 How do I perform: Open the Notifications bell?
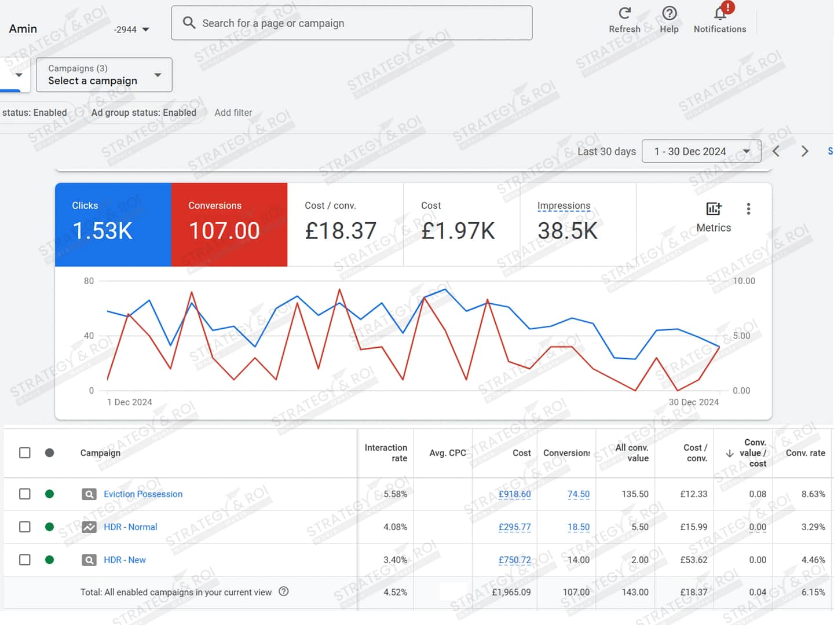[x=720, y=14]
